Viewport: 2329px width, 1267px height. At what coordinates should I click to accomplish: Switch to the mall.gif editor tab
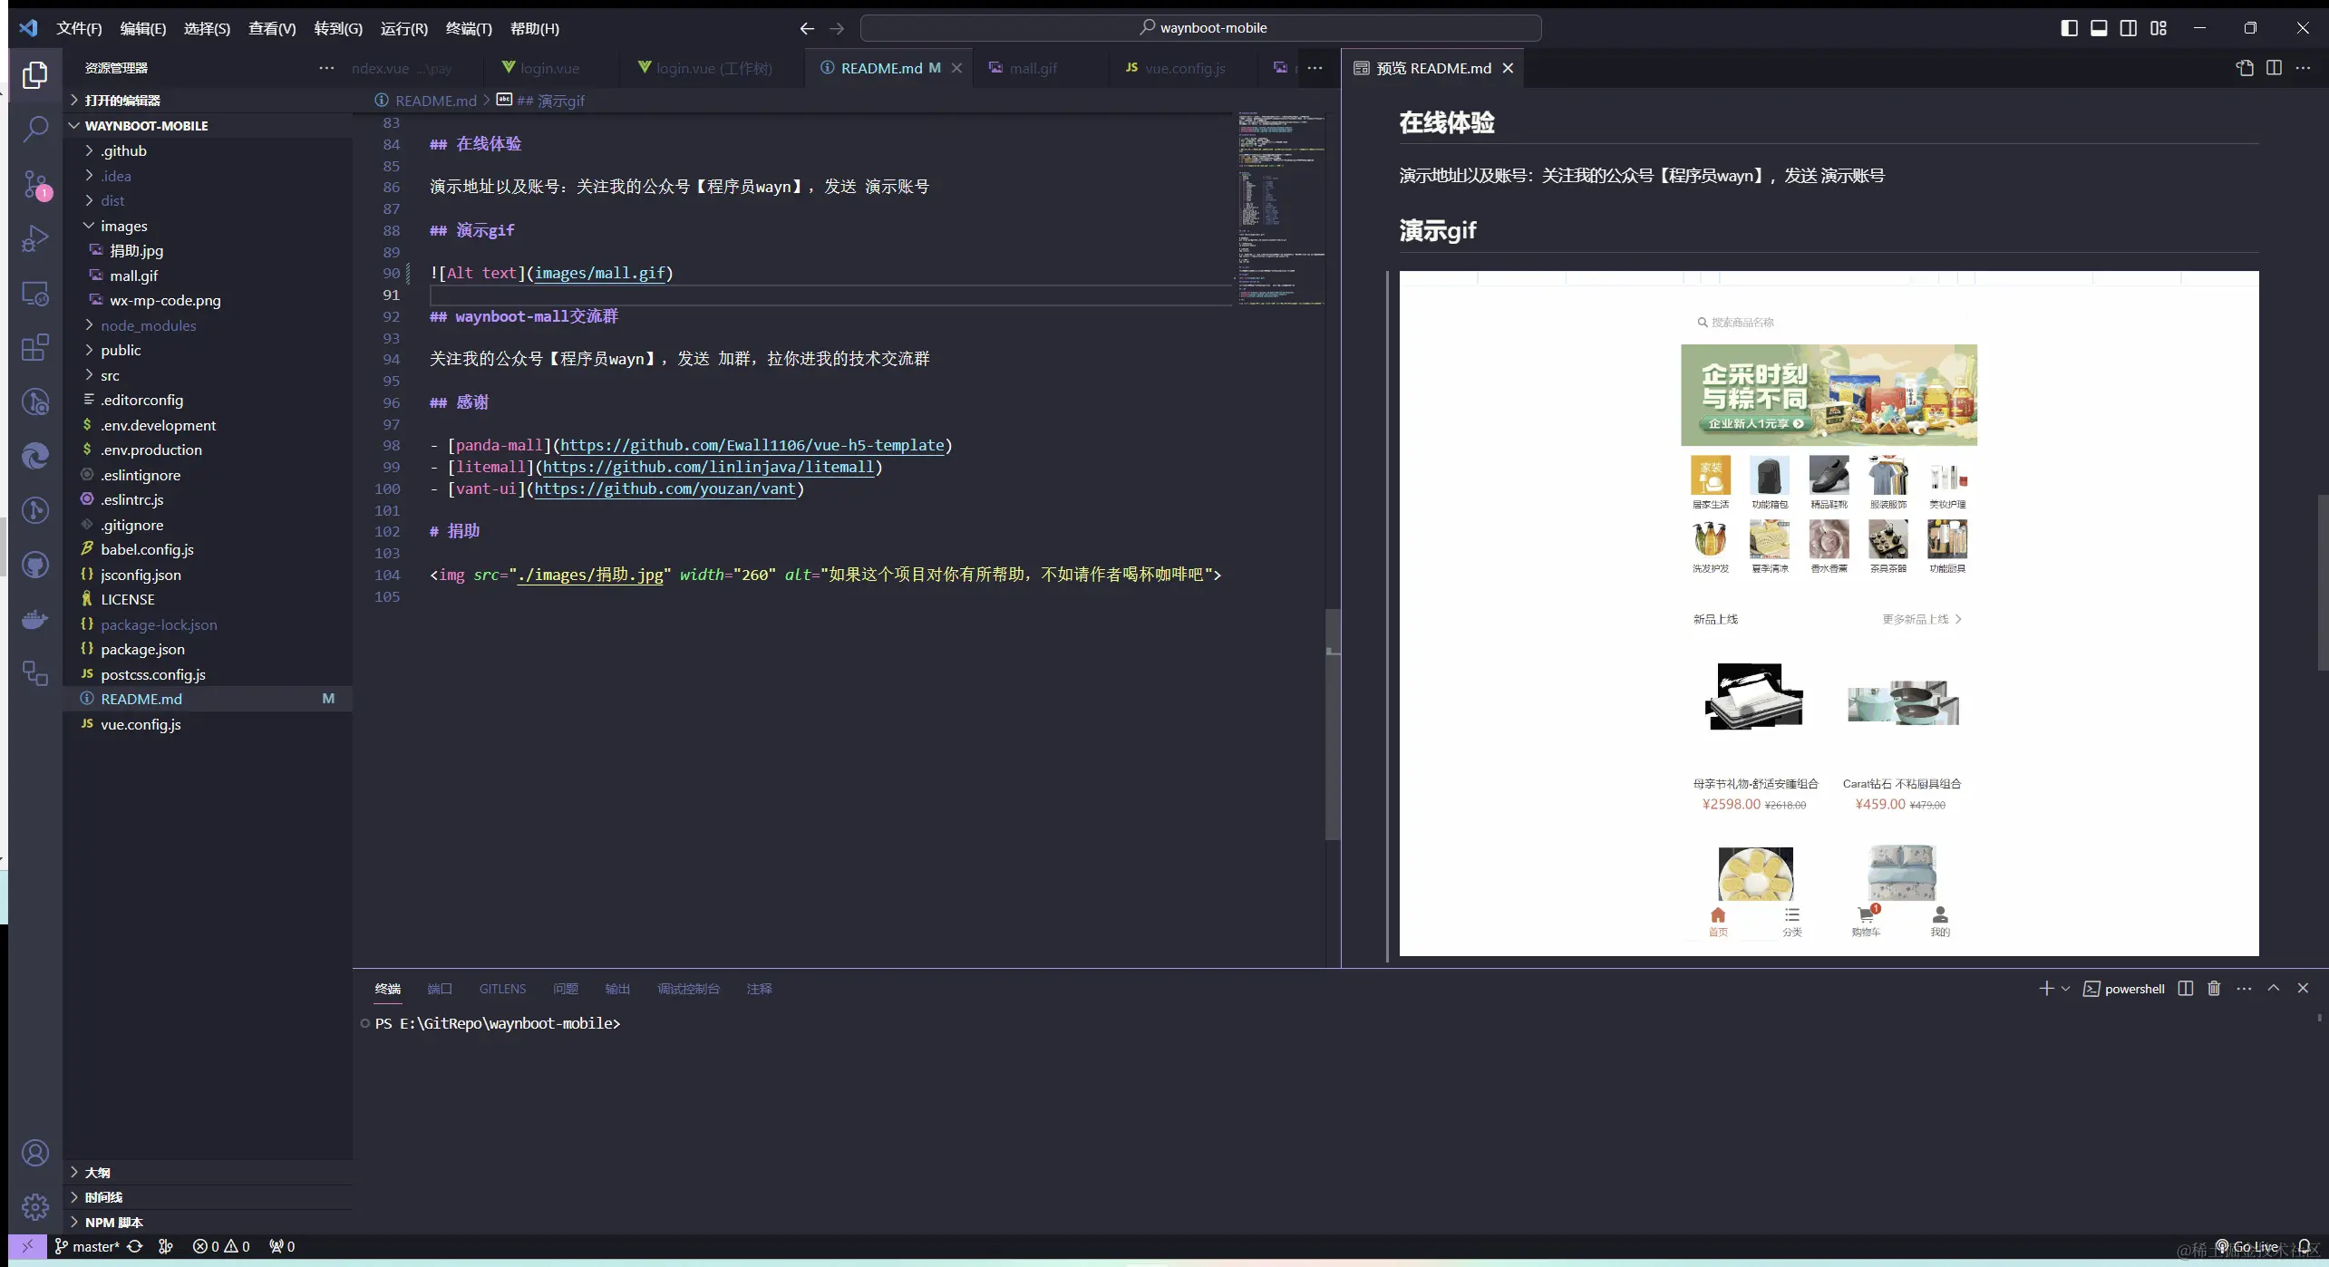coord(1033,68)
